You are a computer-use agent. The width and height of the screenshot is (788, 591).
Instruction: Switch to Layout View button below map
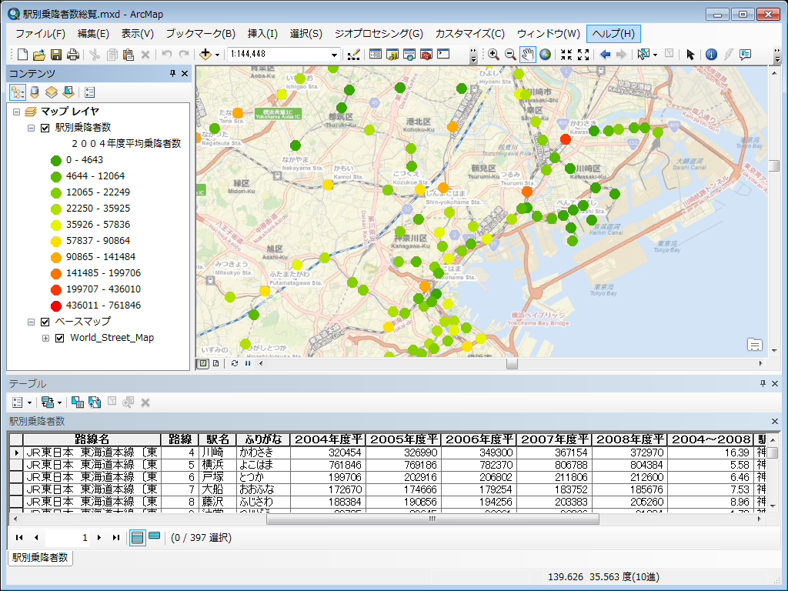216,363
